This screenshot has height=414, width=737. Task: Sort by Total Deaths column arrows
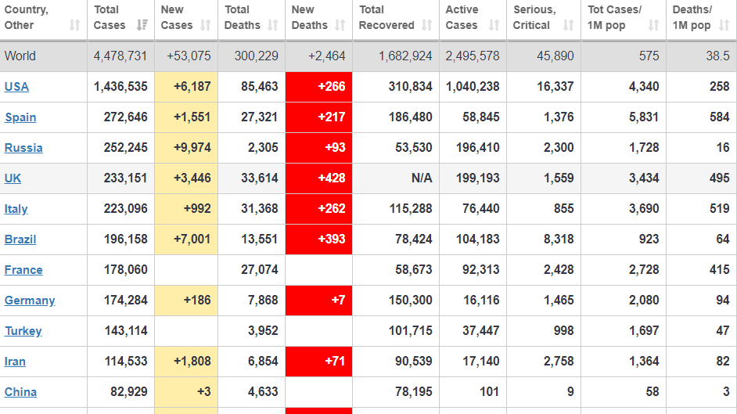pos(272,25)
